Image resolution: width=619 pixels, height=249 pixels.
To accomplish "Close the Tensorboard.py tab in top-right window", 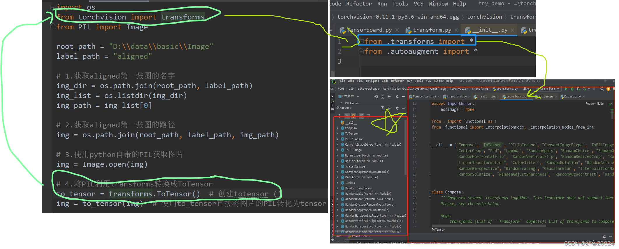I will (x=397, y=30).
